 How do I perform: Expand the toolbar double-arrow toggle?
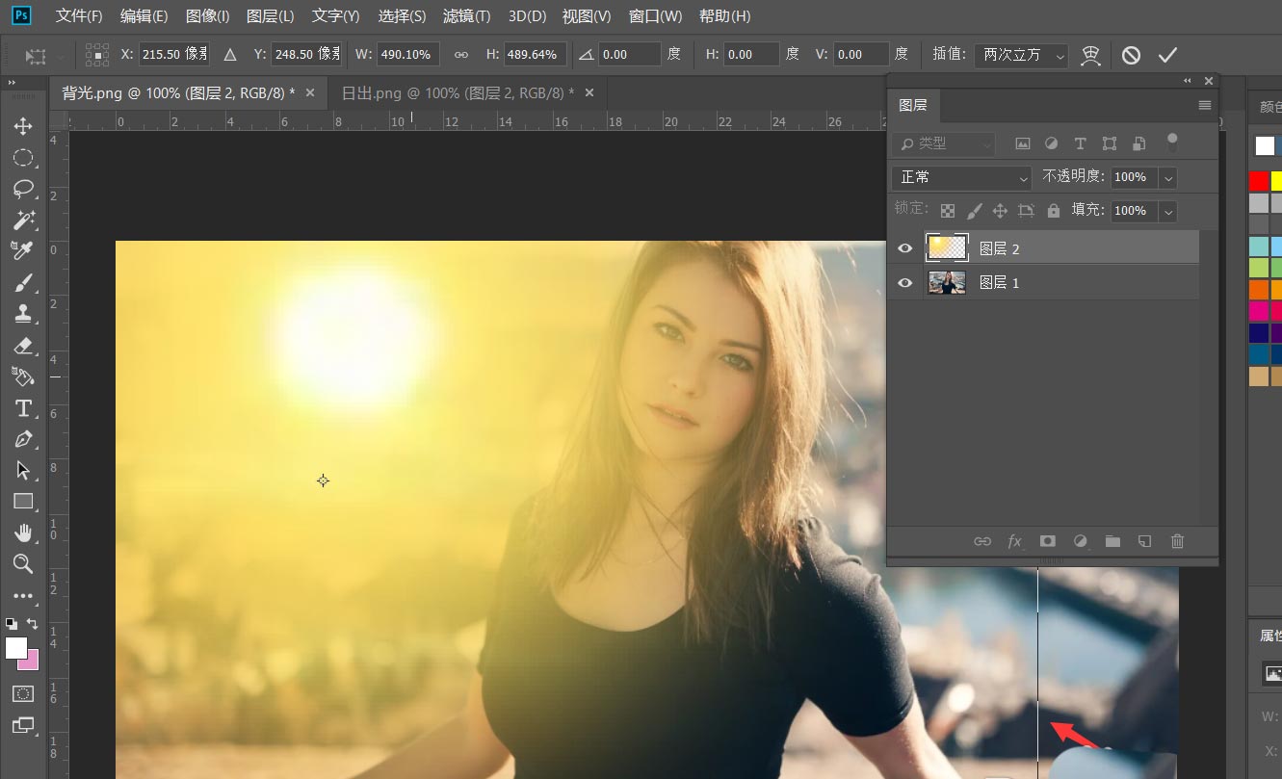coord(13,85)
